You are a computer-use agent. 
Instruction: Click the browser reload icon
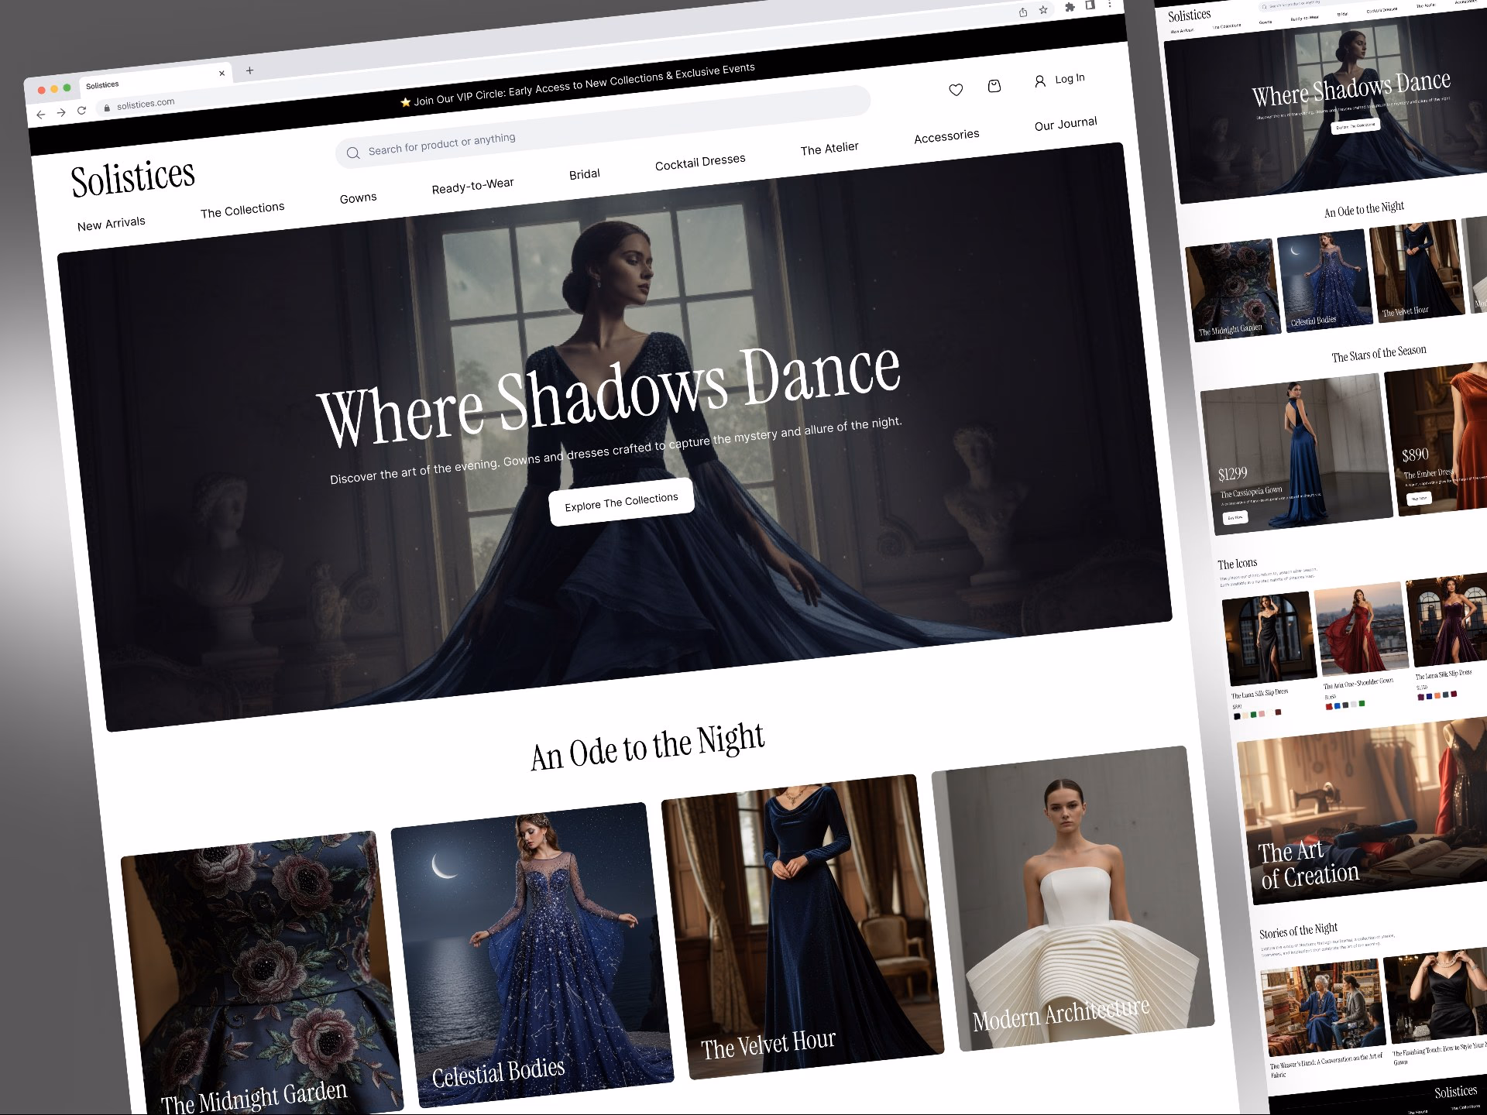(81, 111)
